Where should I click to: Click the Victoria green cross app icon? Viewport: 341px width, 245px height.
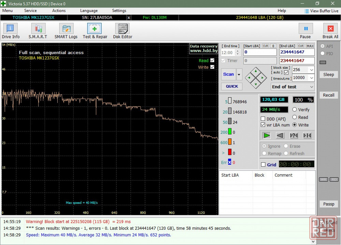pos(3,4)
